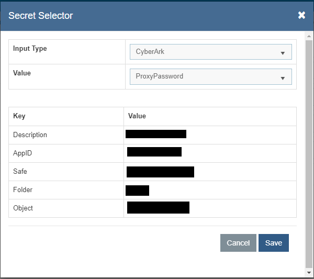
Task: Click the redacted AppID value
Action: (154, 152)
